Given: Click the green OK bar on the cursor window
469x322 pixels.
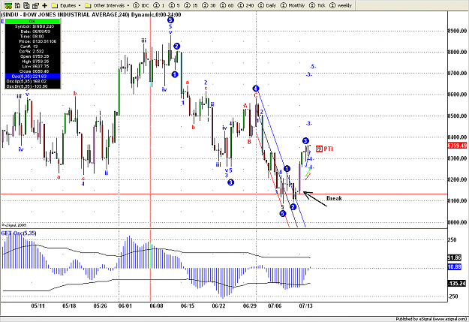Looking at the screenshot, I should pyautogui.click(x=32, y=21).
